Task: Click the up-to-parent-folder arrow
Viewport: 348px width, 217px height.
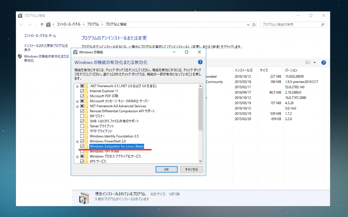Action: [41, 24]
